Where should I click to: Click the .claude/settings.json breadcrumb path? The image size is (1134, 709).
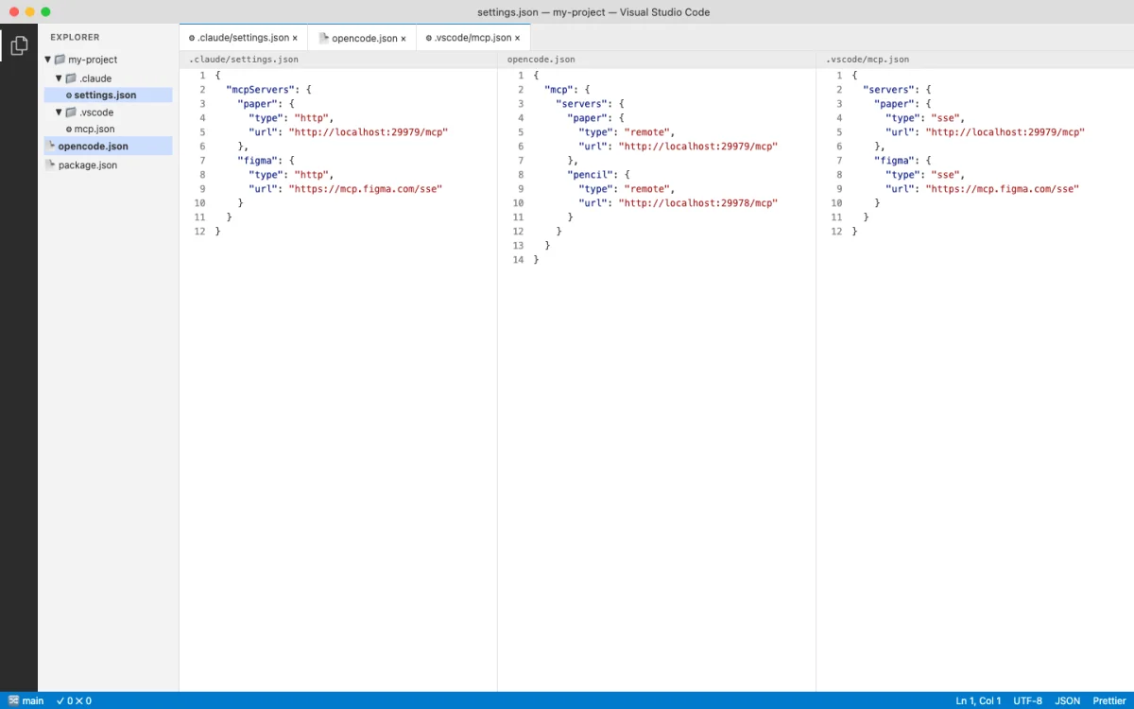[x=244, y=60]
